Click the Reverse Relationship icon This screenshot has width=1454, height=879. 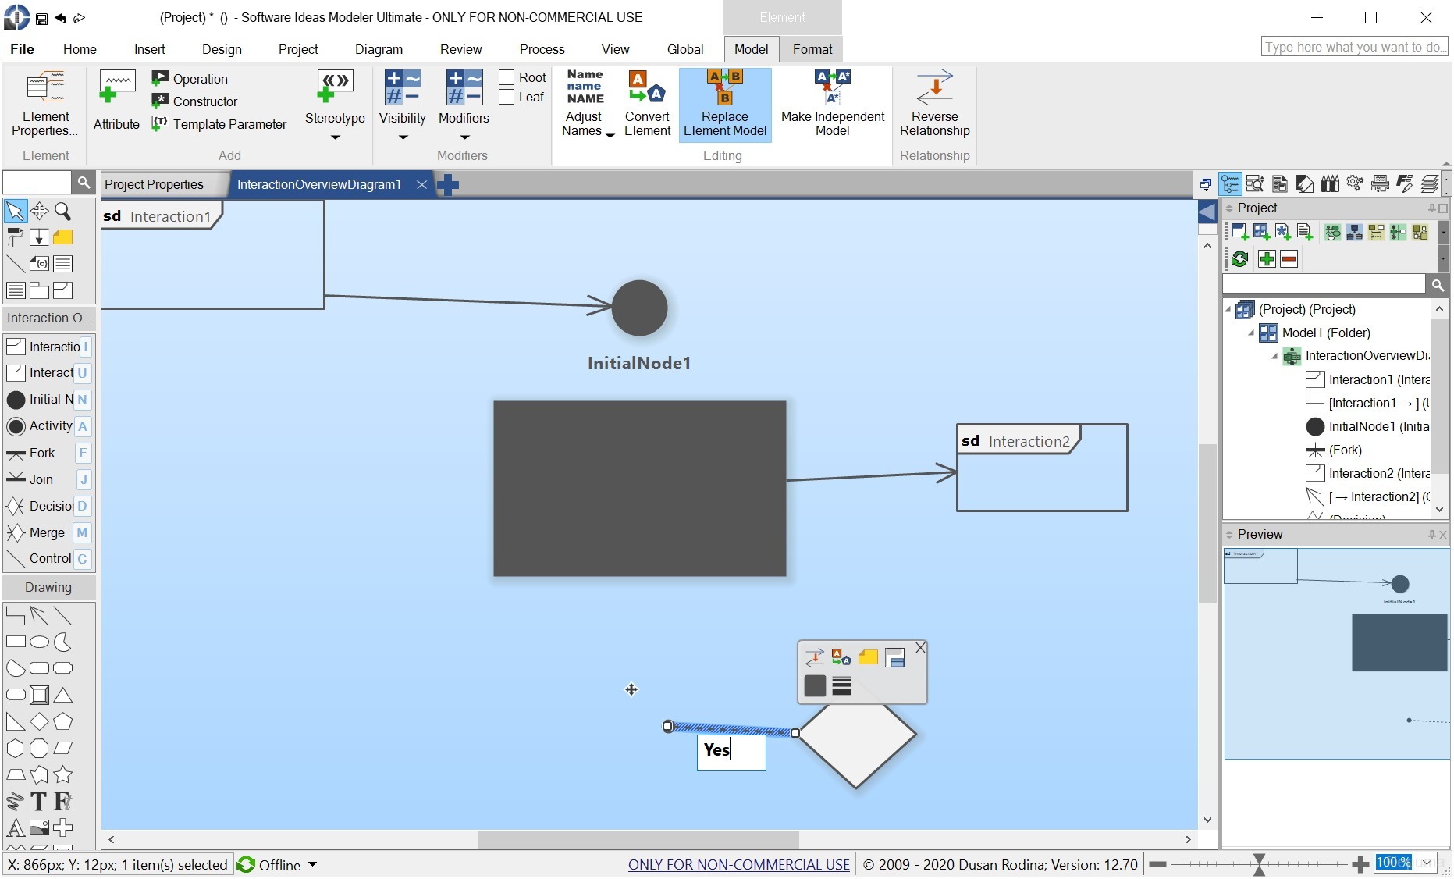coord(934,101)
